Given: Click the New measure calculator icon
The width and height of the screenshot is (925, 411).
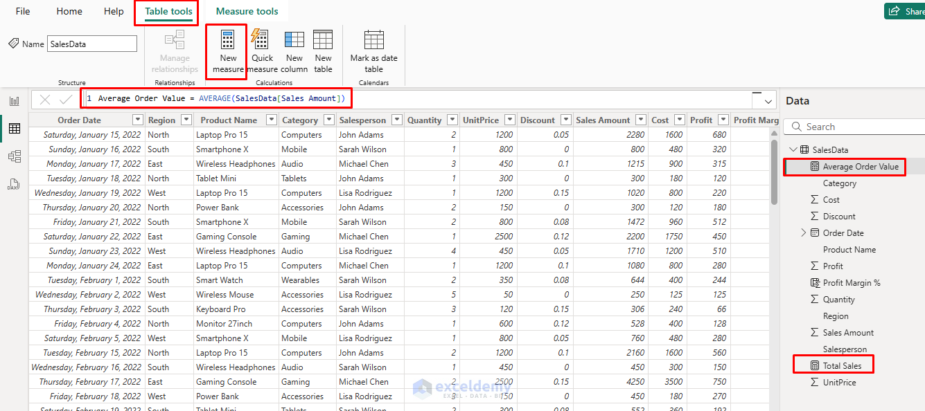Looking at the screenshot, I should [x=227, y=39].
